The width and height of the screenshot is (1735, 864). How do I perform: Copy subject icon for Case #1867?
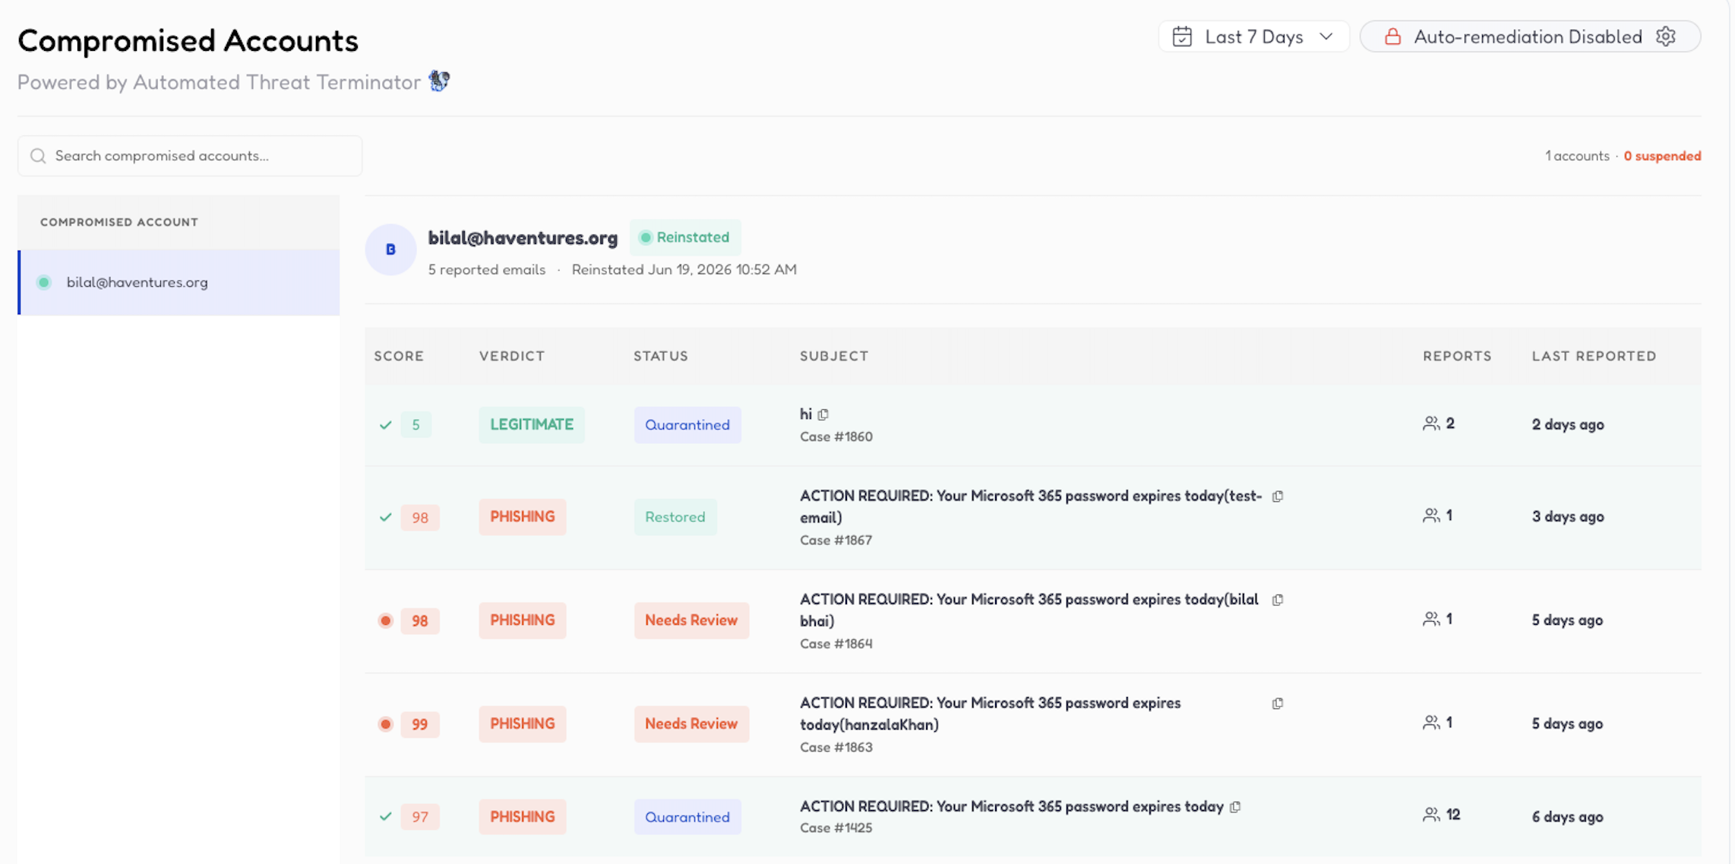[x=1278, y=497]
